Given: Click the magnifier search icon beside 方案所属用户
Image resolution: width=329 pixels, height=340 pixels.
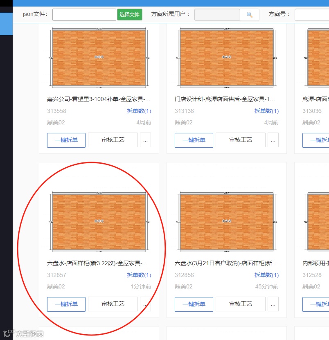Looking at the screenshot, I should click(249, 15).
